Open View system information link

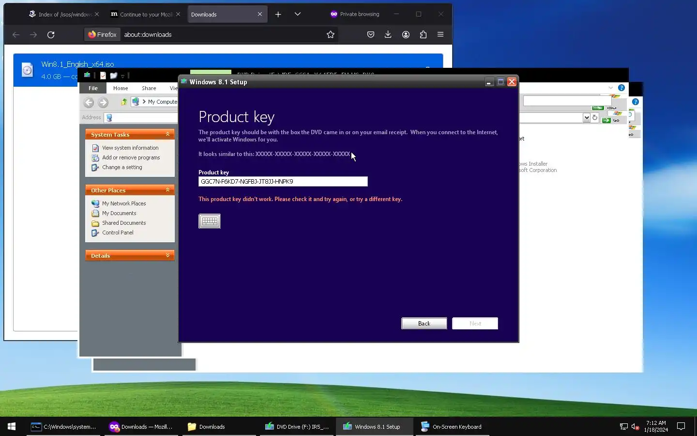(x=130, y=148)
